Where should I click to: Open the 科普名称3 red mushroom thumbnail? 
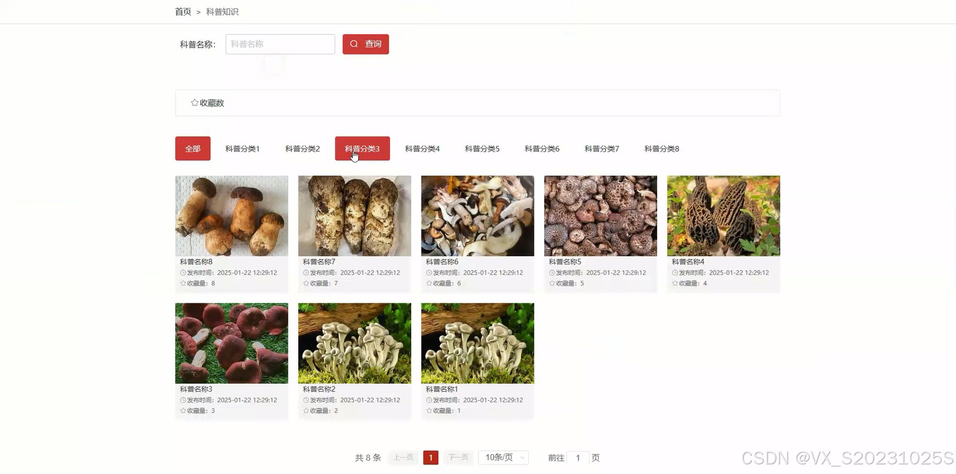coord(231,343)
